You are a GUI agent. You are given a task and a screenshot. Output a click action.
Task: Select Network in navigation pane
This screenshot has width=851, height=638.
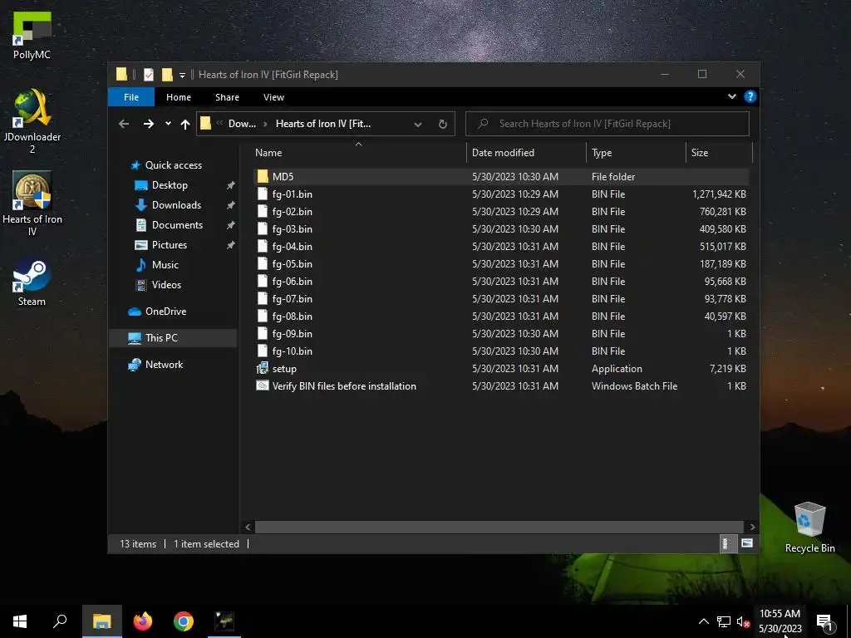click(x=164, y=365)
